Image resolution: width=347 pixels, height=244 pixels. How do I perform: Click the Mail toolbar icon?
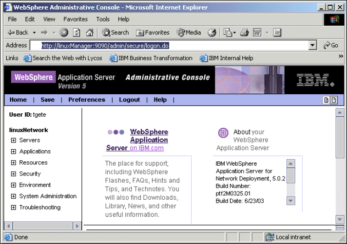(228, 33)
